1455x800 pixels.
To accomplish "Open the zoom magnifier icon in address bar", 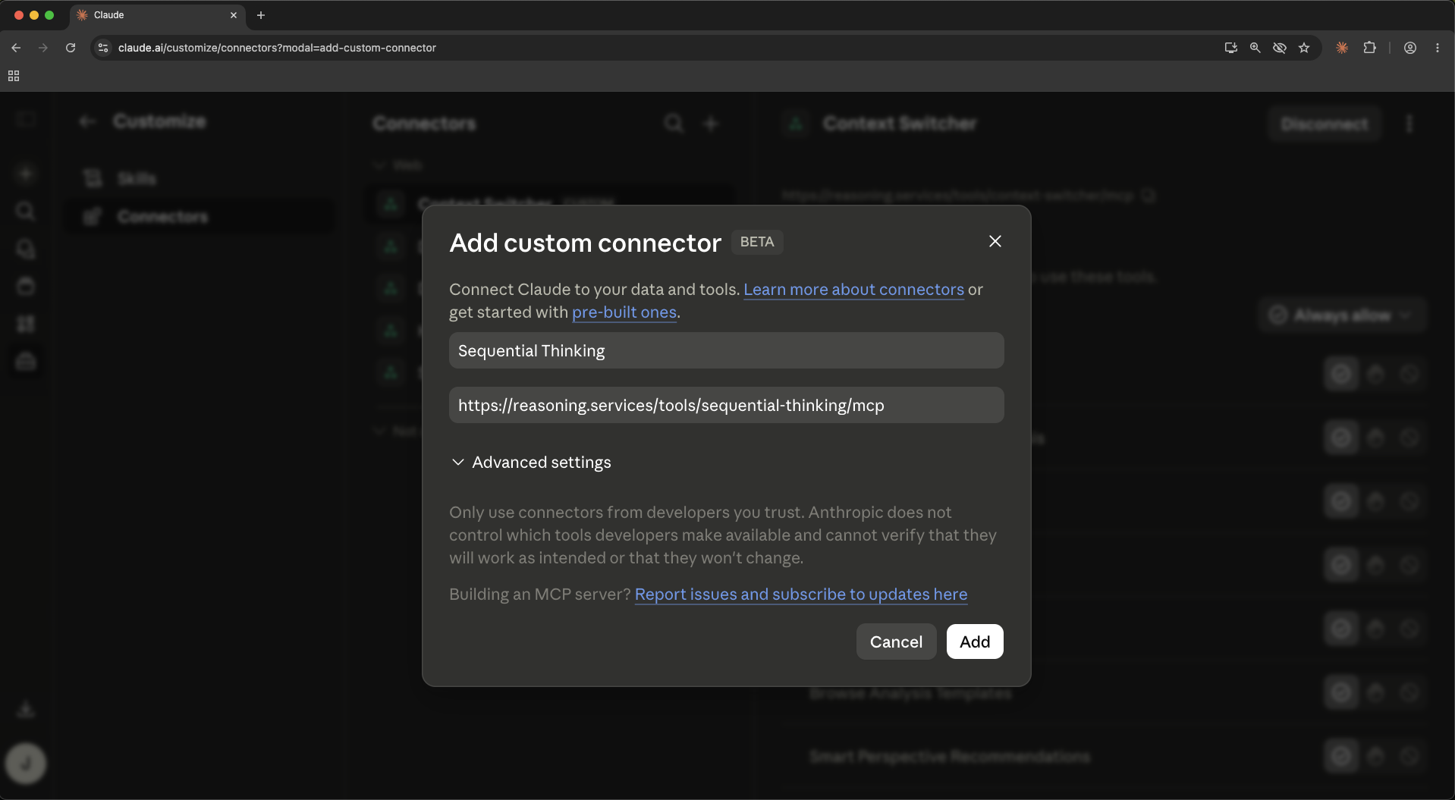I will pyautogui.click(x=1255, y=48).
